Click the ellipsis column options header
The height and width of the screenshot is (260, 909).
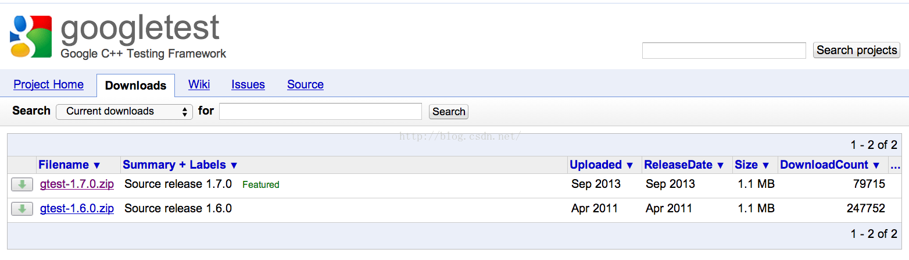tap(895, 165)
